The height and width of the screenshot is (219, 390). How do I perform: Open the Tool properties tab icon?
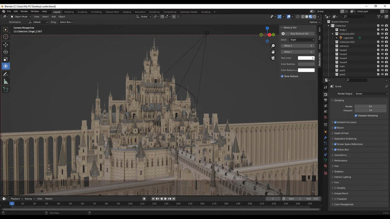(326, 87)
